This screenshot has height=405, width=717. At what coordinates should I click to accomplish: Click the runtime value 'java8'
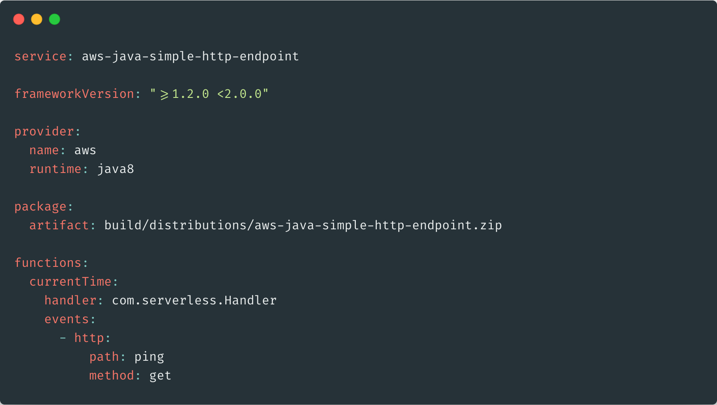coord(115,169)
